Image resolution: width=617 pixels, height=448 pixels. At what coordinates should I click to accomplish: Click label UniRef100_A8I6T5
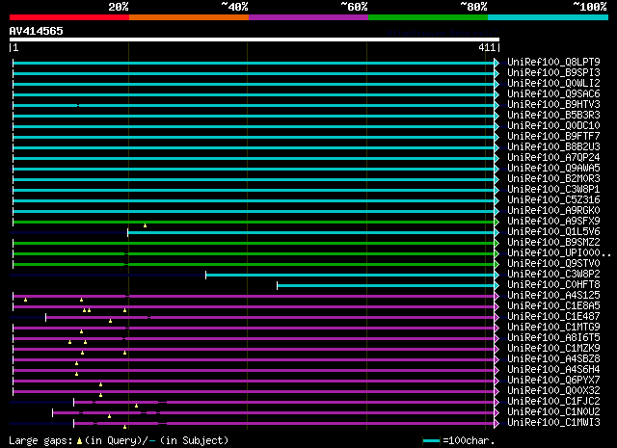pyautogui.click(x=553, y=338)
